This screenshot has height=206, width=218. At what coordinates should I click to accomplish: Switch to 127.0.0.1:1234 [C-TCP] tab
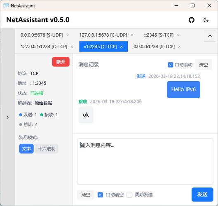pos(44,47)
